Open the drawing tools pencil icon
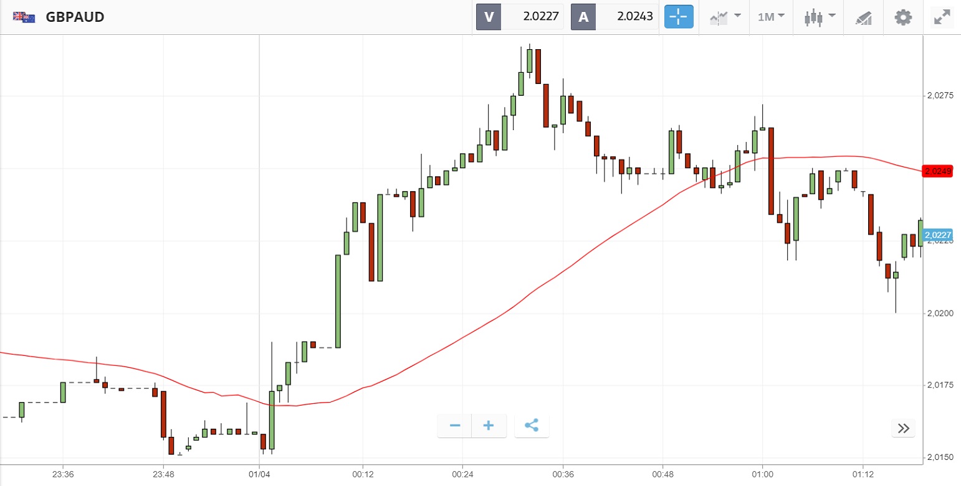The width and height of the screenshot is (961, 486). pos(863,17)
